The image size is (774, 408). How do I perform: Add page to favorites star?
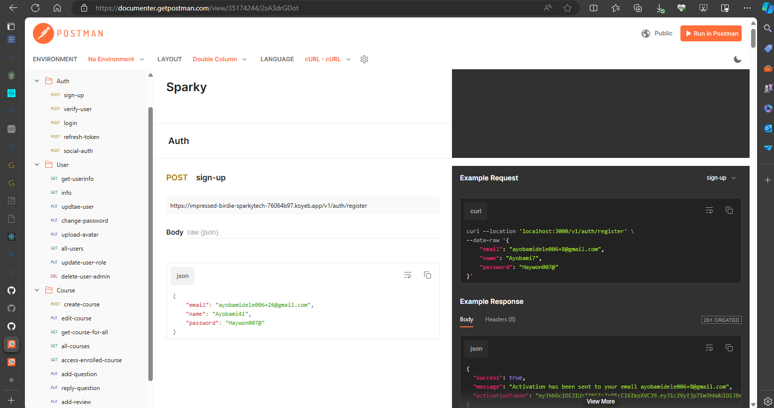click(567, 8)
